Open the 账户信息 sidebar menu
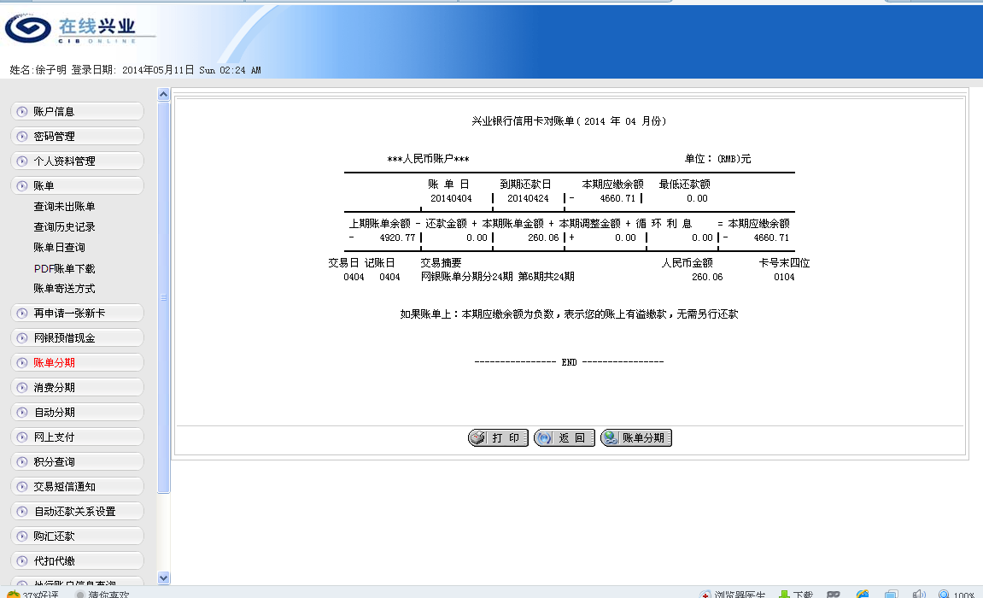 [x=77, y=112]
